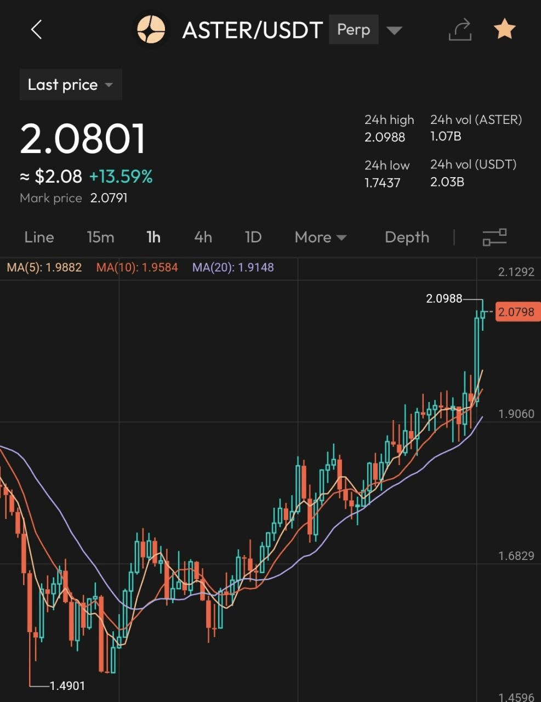Tap the share icon
Viewport: 541px width, 702px height.
tap(460, 30)
